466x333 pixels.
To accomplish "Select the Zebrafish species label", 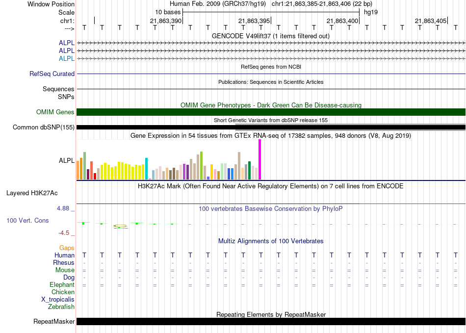I will pyautogui.click(x=61, y=307).
